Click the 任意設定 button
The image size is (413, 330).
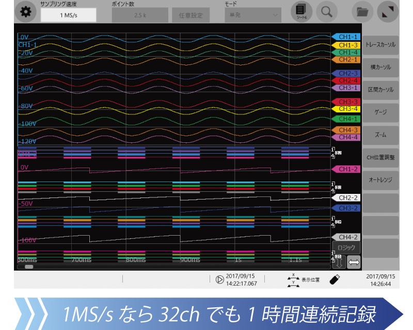[190, 15]
